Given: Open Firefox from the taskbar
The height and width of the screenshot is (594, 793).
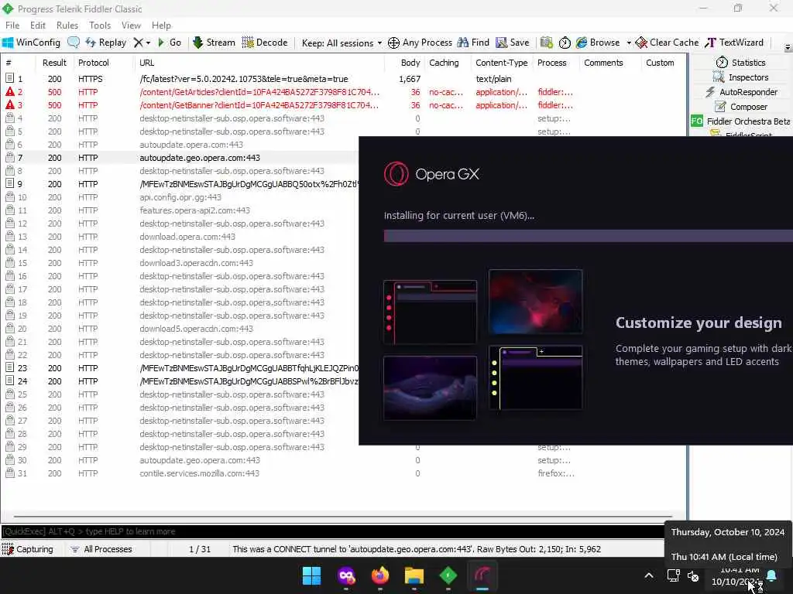Looking at the screenshot, I should coord(379,575).
